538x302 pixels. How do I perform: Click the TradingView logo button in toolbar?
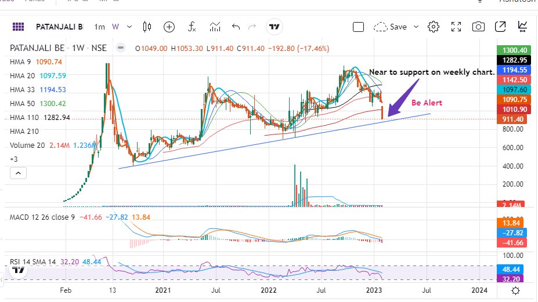point(274,27)
